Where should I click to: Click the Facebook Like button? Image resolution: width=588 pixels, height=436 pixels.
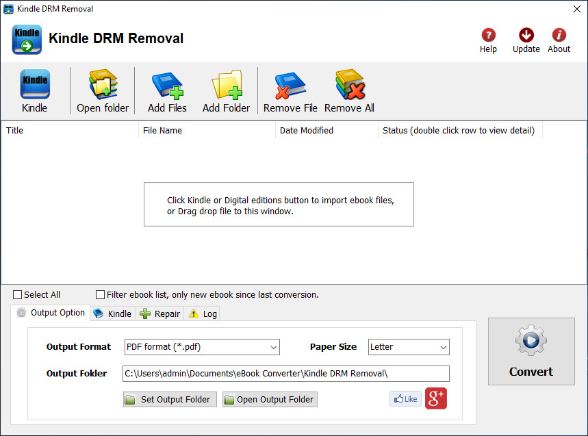click(405, 398)
